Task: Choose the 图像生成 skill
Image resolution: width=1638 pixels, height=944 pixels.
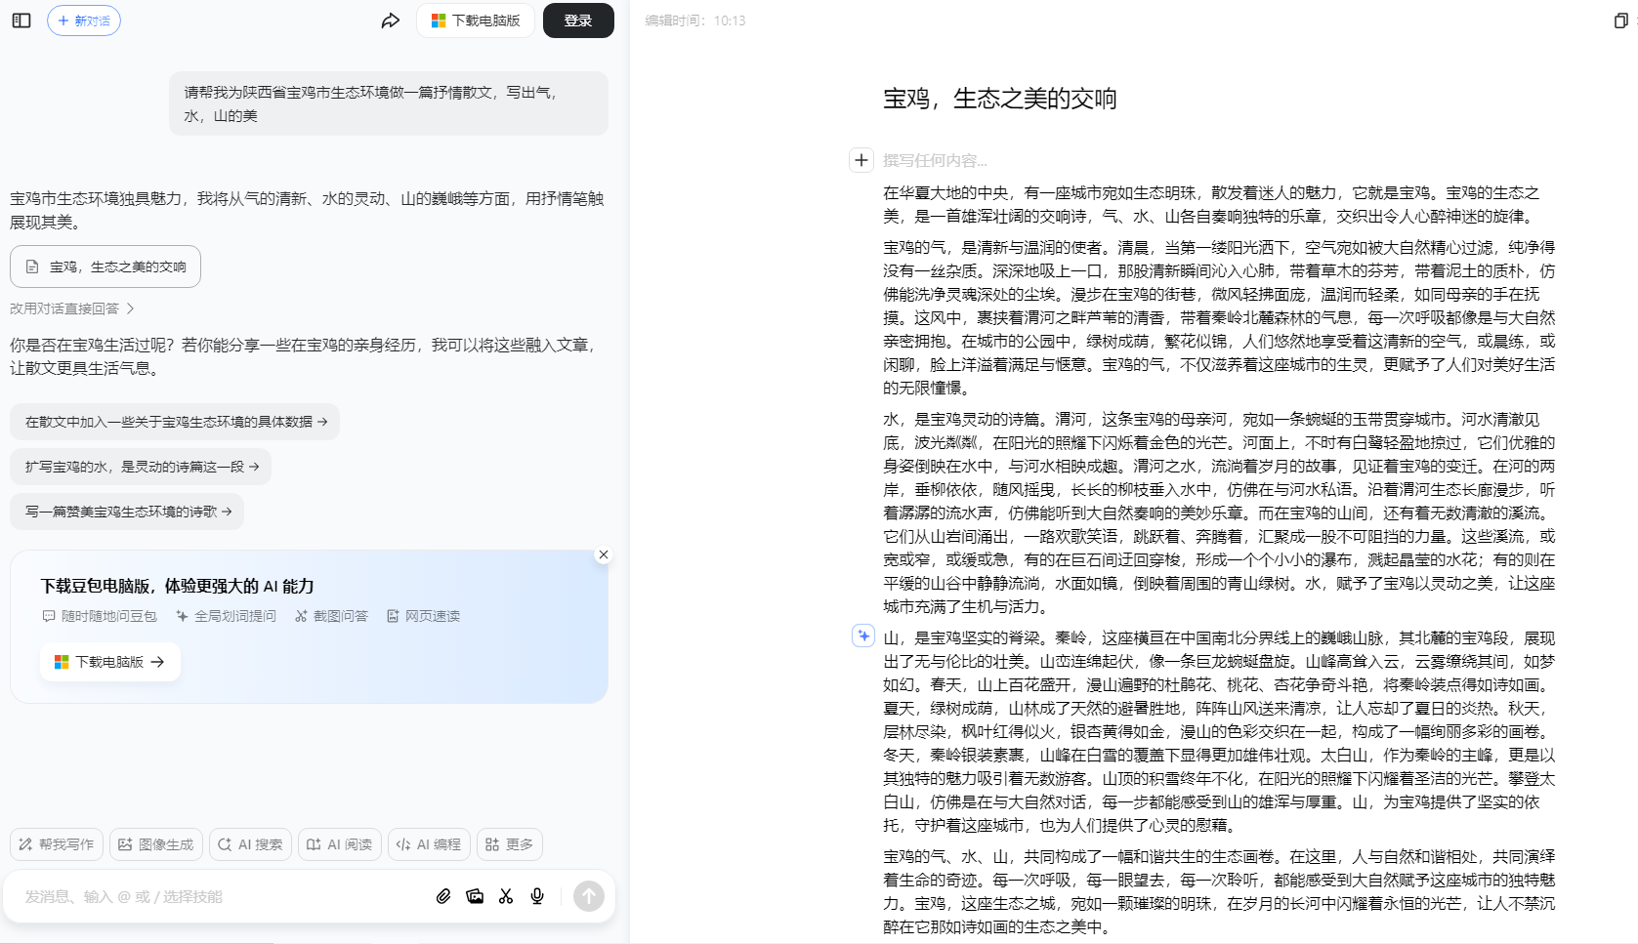Action: (156, 844)
